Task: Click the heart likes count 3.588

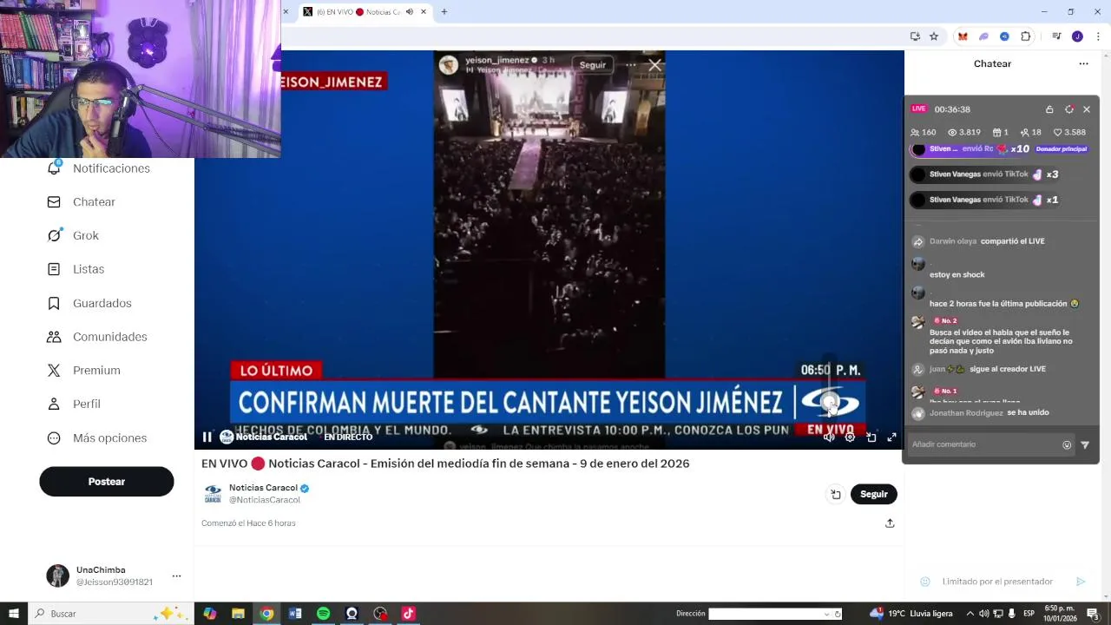Action: 1068,133
